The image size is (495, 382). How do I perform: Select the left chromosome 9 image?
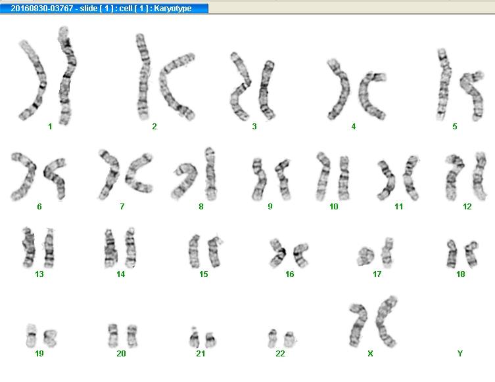coord(260,179)
